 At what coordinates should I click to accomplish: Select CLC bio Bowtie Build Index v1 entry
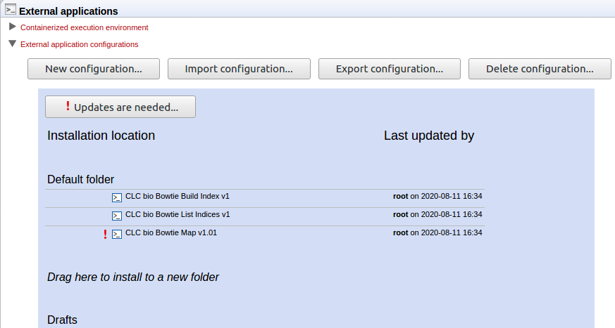[178, 197]
